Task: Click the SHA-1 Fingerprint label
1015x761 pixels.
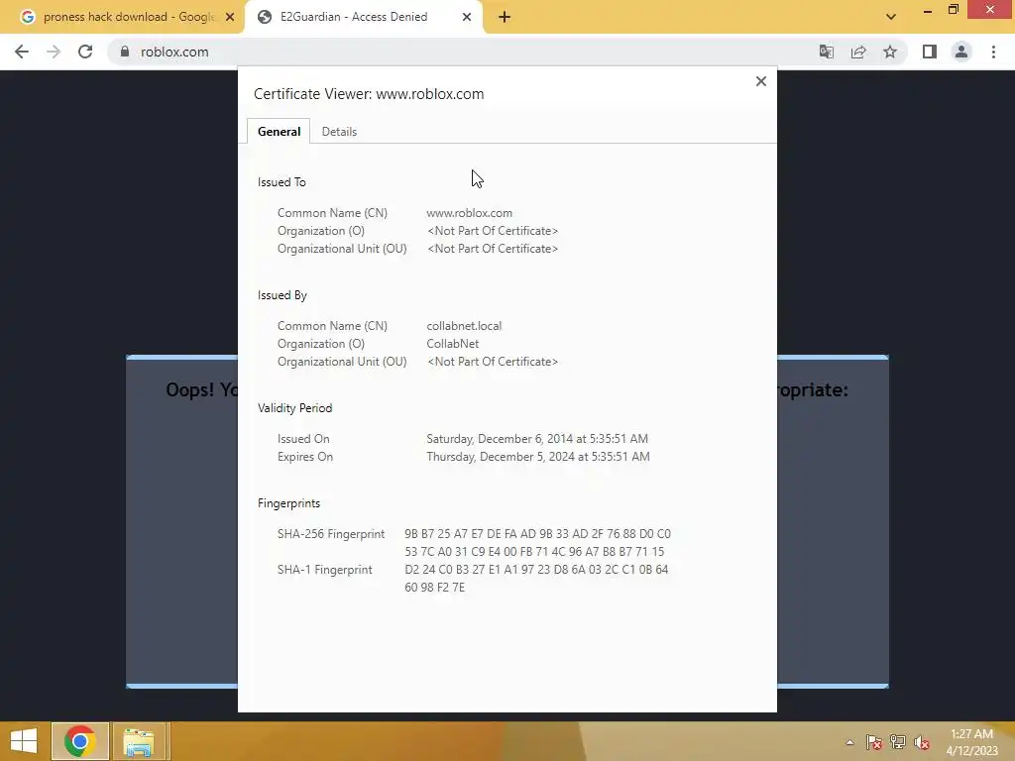Action: (x=325, y=570)
